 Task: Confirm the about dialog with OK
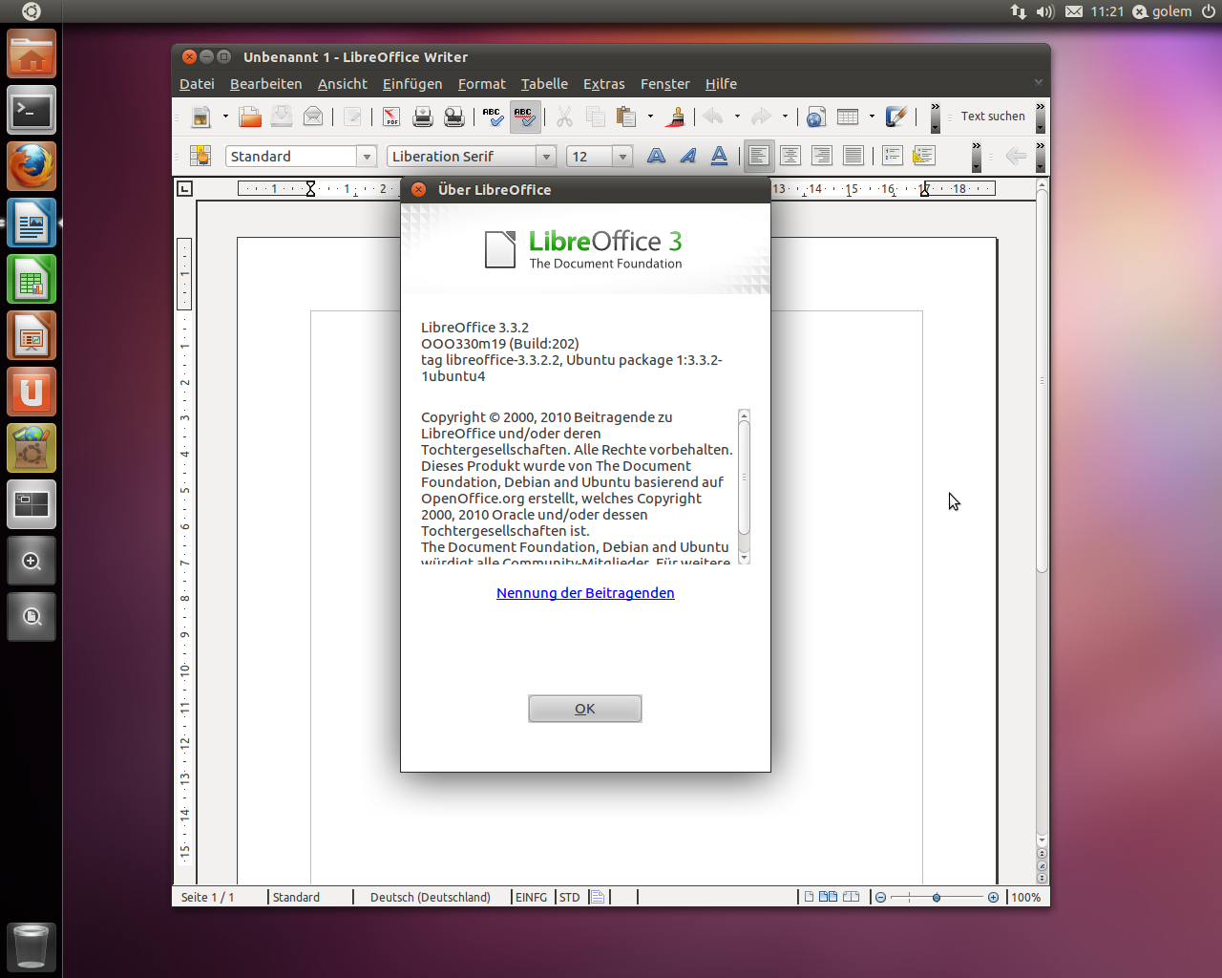click(x=584, y=708)
